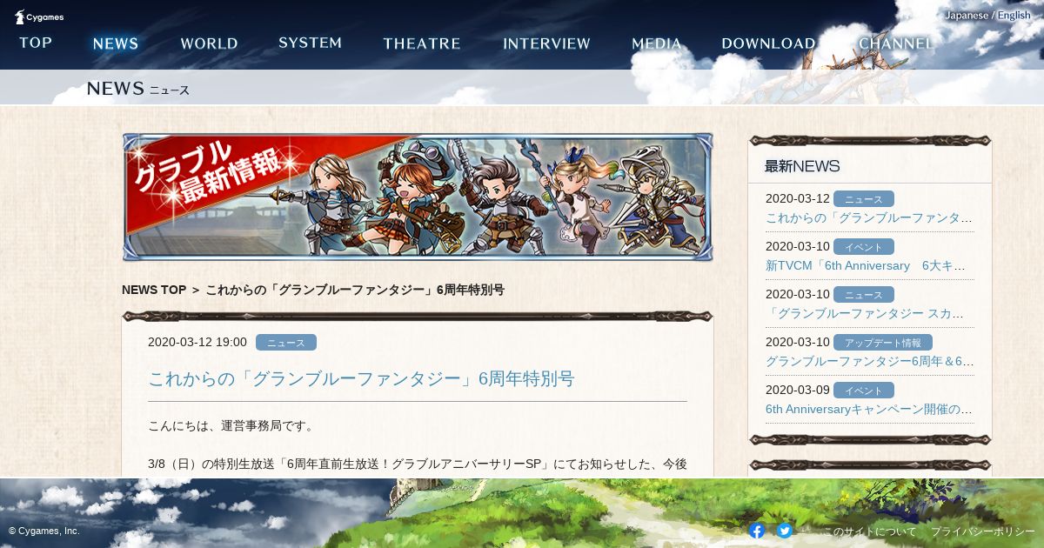Open article title これからの「グランブルーファンタジー」6周年特別号
The width and height of the screenshot is (1044, 548).
click(361, 378)
